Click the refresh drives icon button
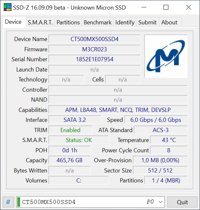200x210 pixels. tap(8, 202)
